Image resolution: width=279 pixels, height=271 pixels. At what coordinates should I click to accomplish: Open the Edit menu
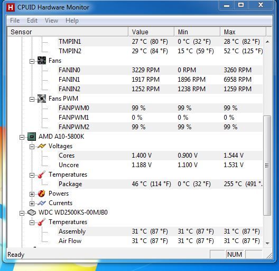pyautogui.click(x=32, y=21)
